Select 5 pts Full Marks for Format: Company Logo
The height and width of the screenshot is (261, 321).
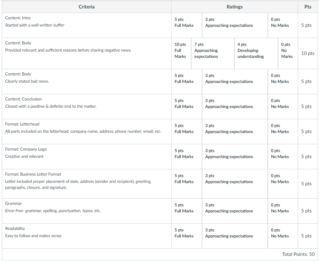pos(187,156)
